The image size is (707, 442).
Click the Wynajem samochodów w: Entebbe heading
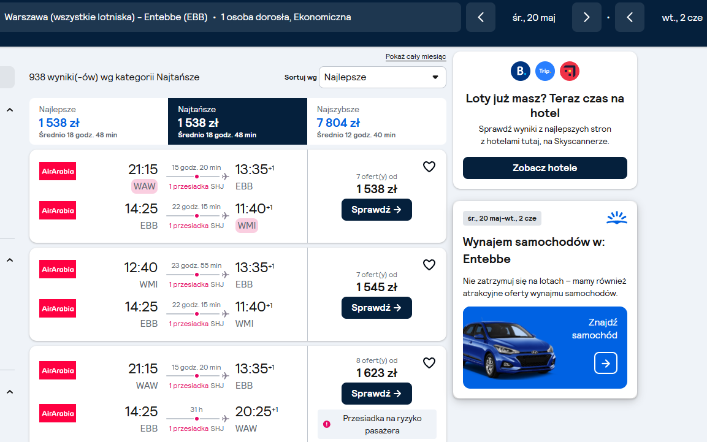[534, 251]
